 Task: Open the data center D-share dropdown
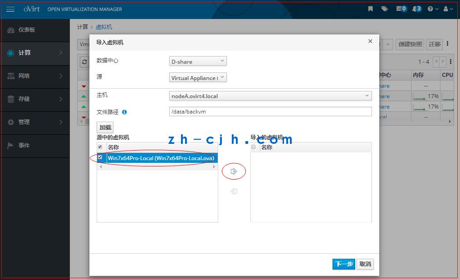click(198, 61)
